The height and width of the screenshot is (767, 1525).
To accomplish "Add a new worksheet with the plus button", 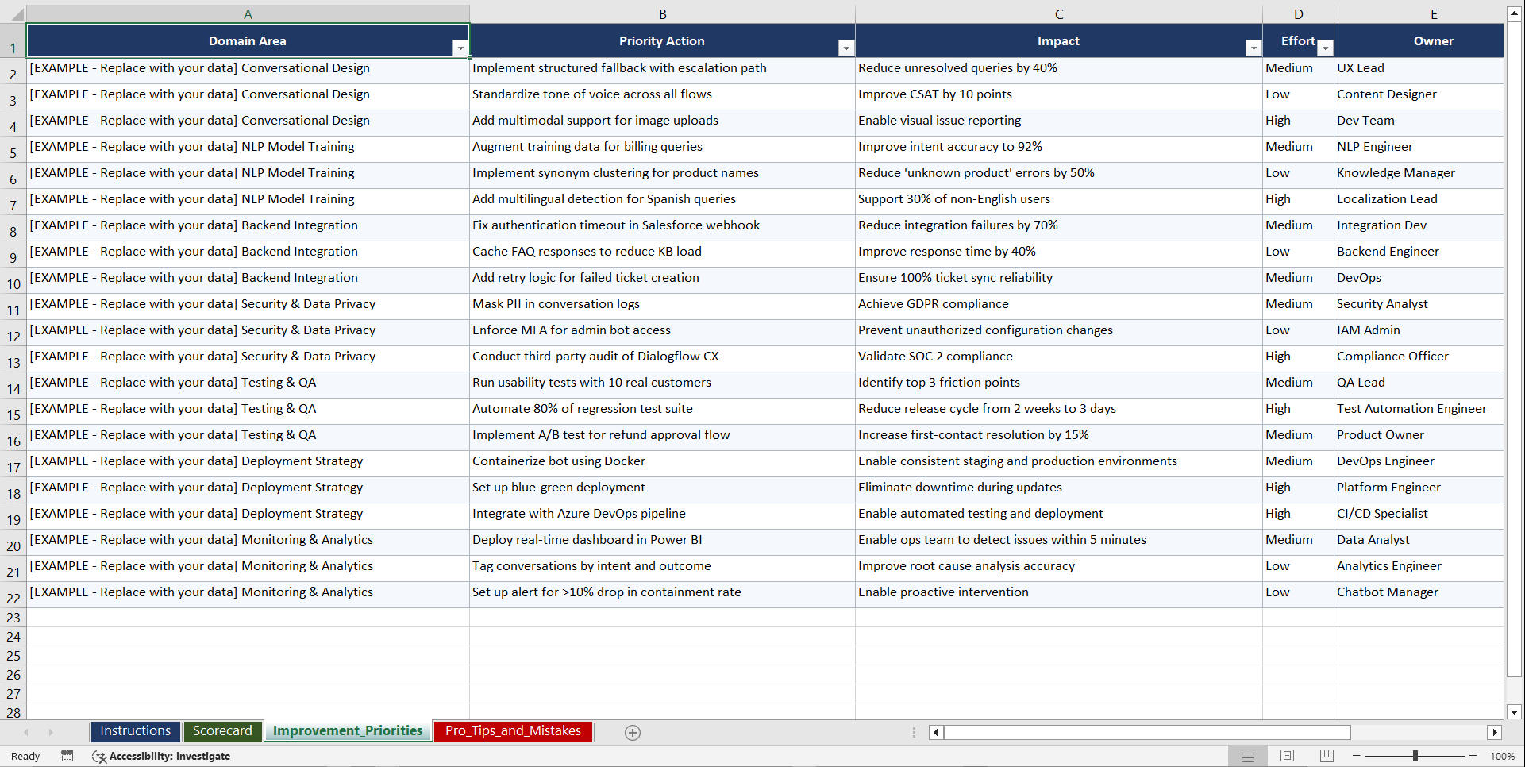I will pyautogui.click(x=633, y=732).
